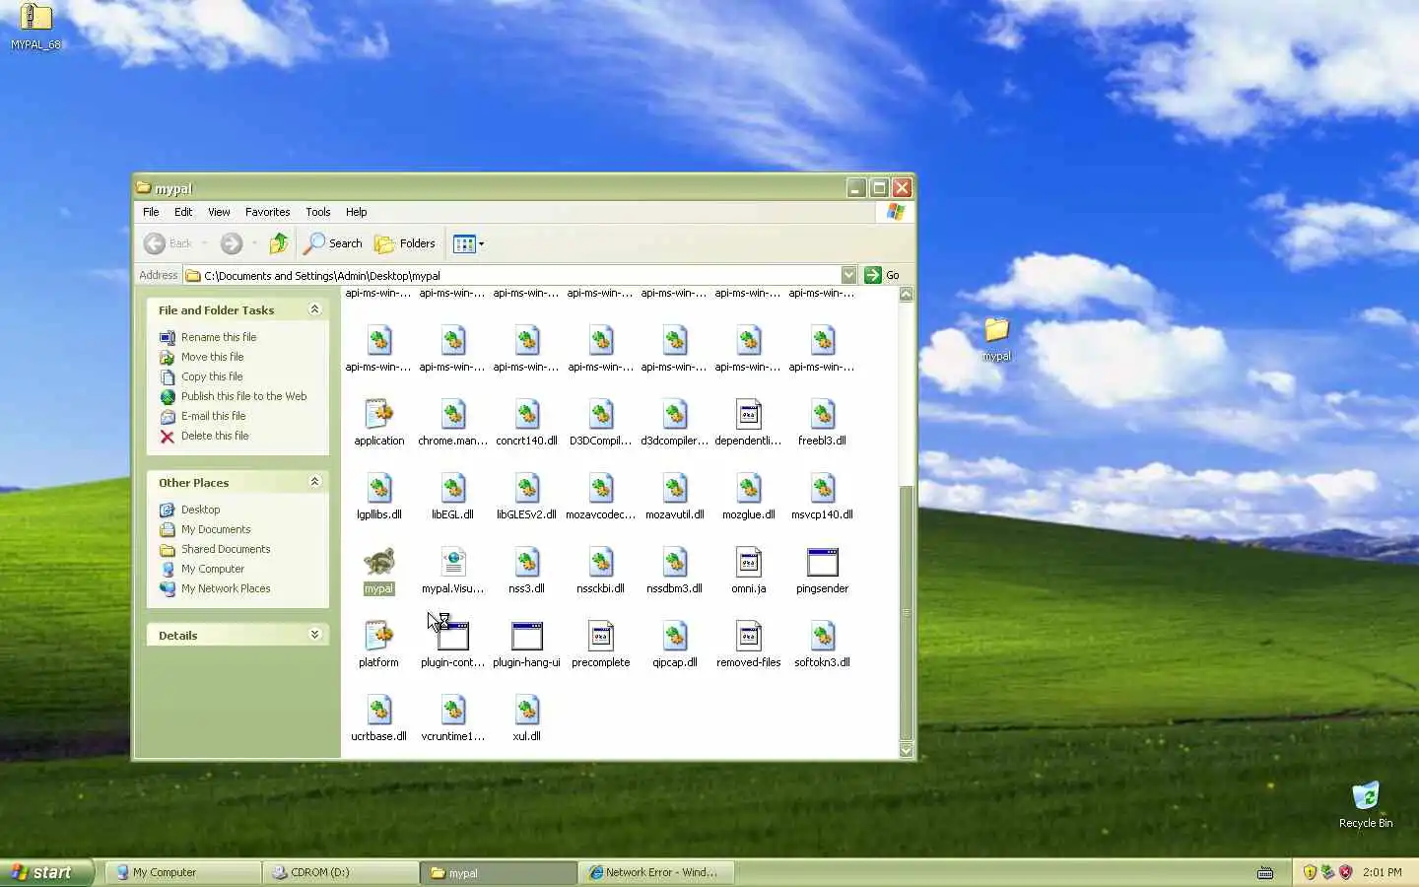The image size is (1419, 887).
Task: Select the mypal application turtle icon
Action: click(378, 563)
